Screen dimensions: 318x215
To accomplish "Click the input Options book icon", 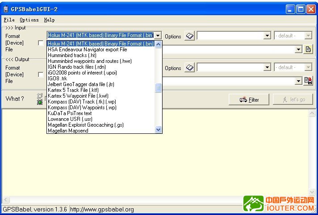I will [190, 36].
